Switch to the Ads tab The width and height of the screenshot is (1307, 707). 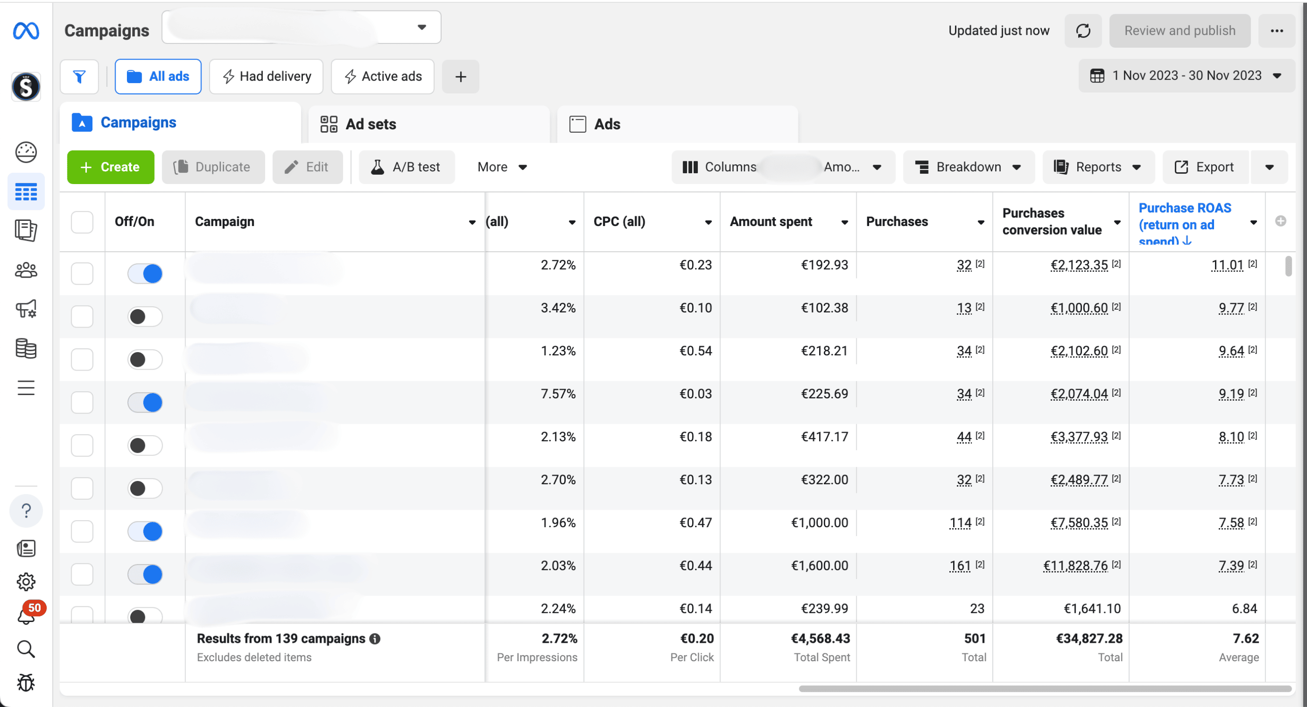607,124
